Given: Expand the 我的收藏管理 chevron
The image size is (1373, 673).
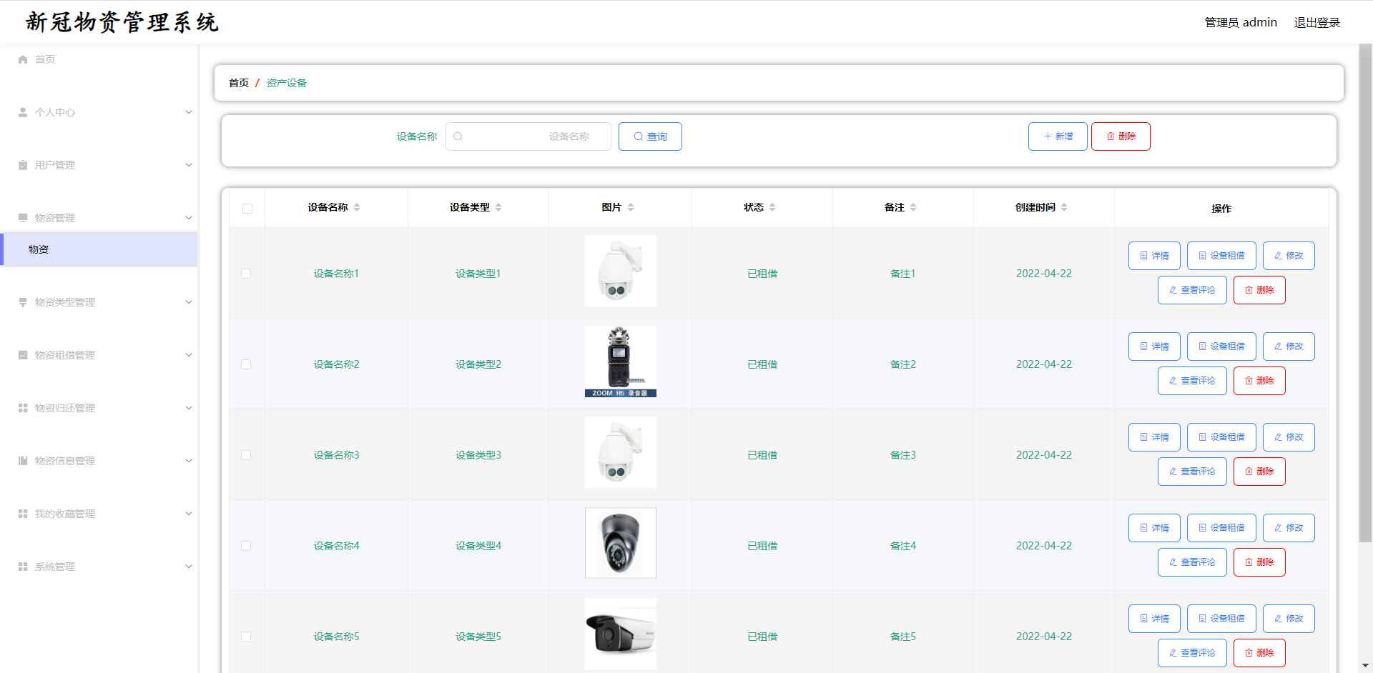Looking at the screenshot, I should point(189,514).
